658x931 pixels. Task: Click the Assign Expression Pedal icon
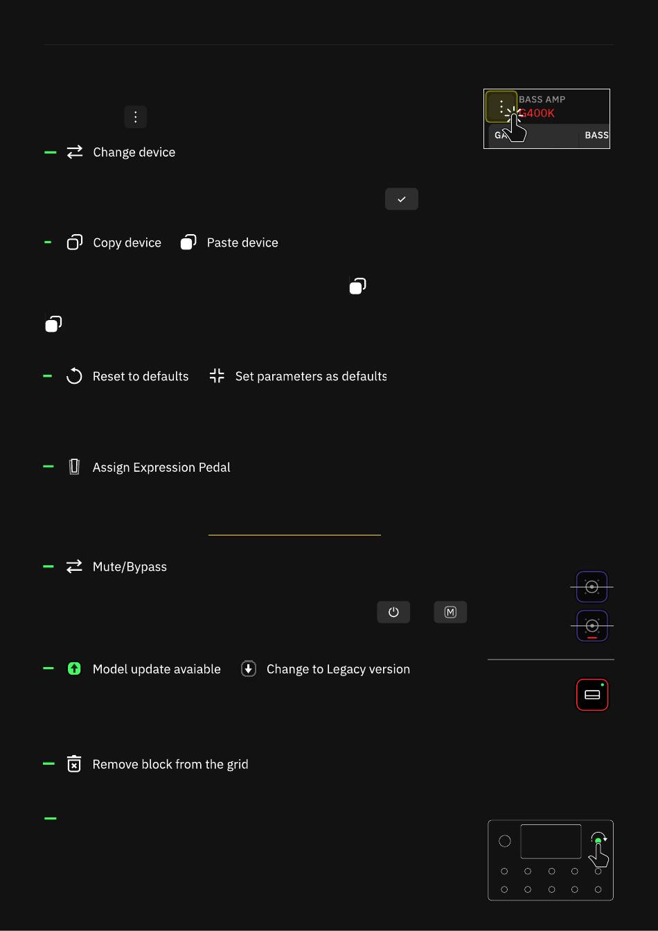pyautogui.click(x=74, y=467)
